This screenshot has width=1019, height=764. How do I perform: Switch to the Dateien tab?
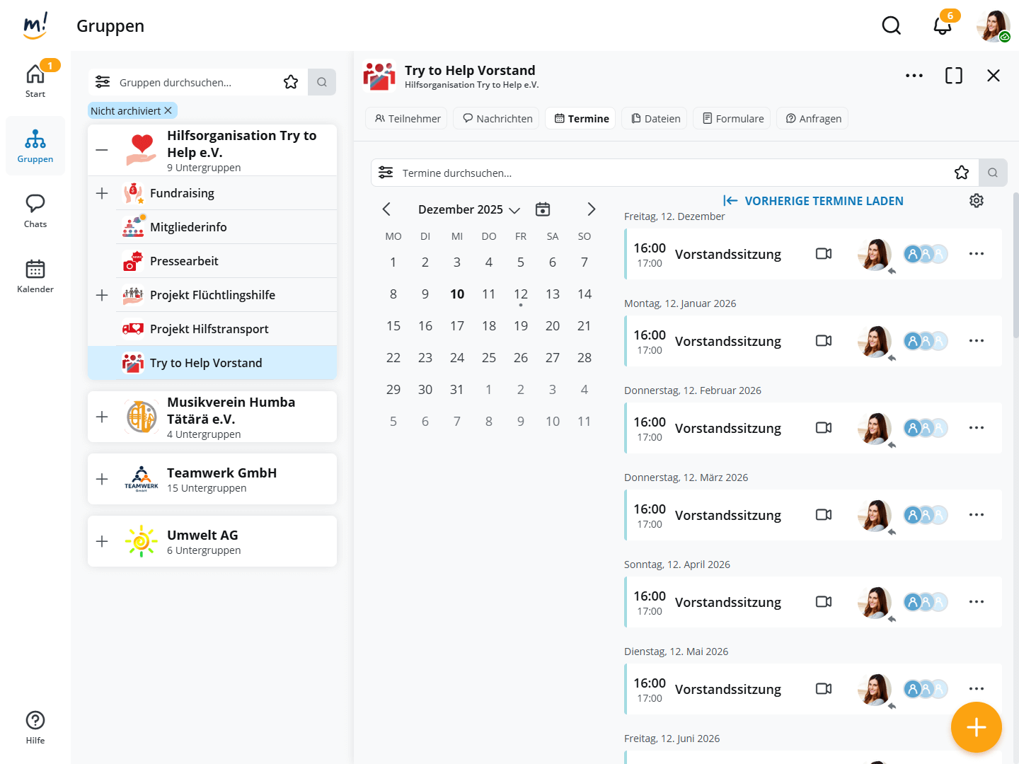click(x=656, y=119)
